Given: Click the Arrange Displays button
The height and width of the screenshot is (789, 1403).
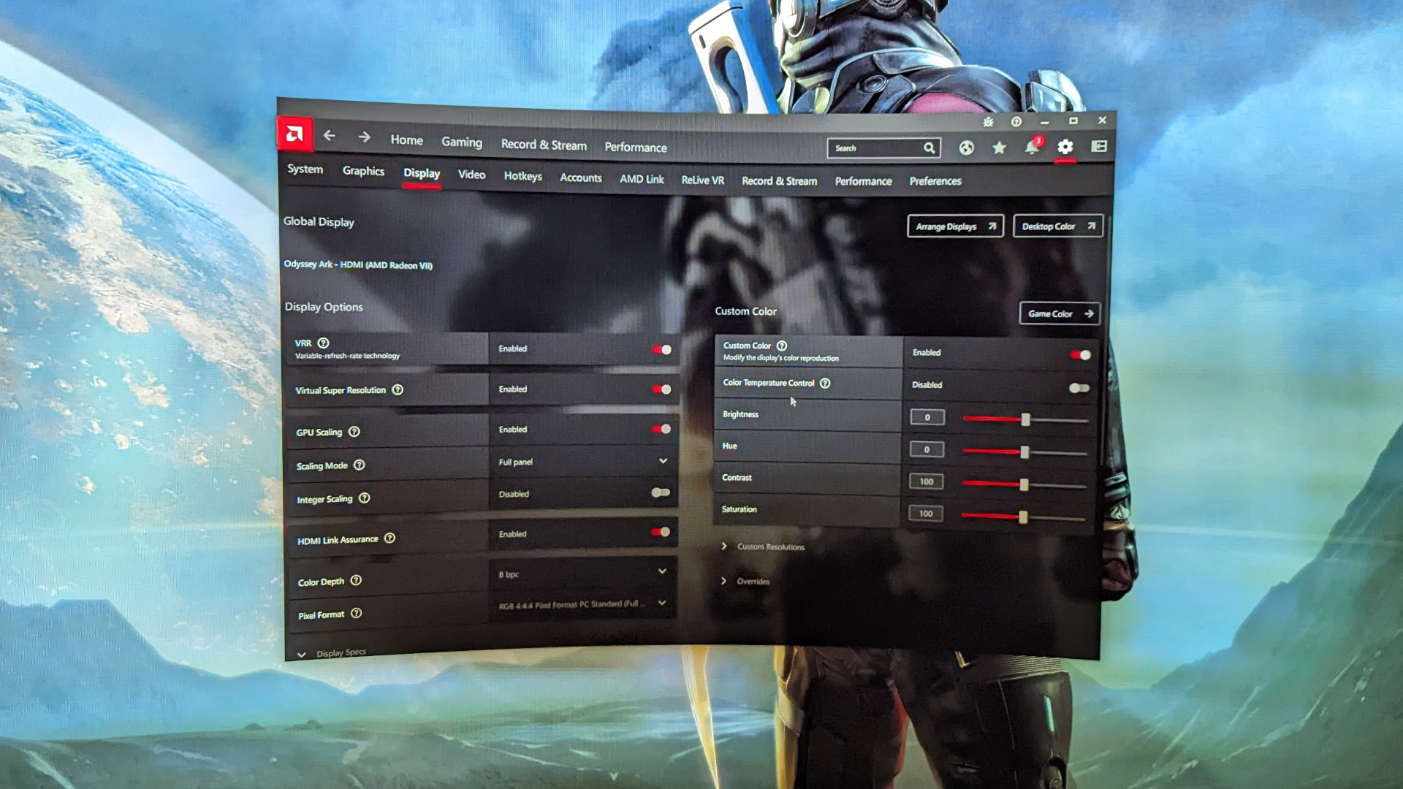Looking at the screenshot, I should coord(954,226).
